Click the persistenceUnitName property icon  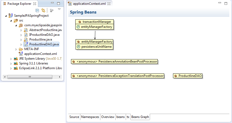tap(78, 47)
